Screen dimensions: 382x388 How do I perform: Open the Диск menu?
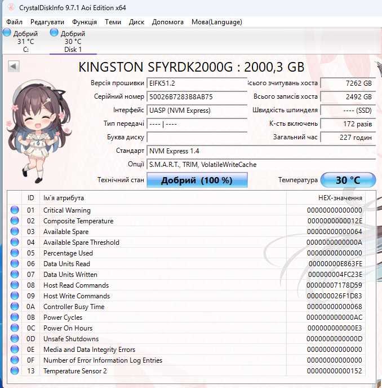[136, 22]
